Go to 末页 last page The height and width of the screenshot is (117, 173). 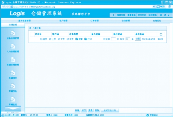click(70, 39)
